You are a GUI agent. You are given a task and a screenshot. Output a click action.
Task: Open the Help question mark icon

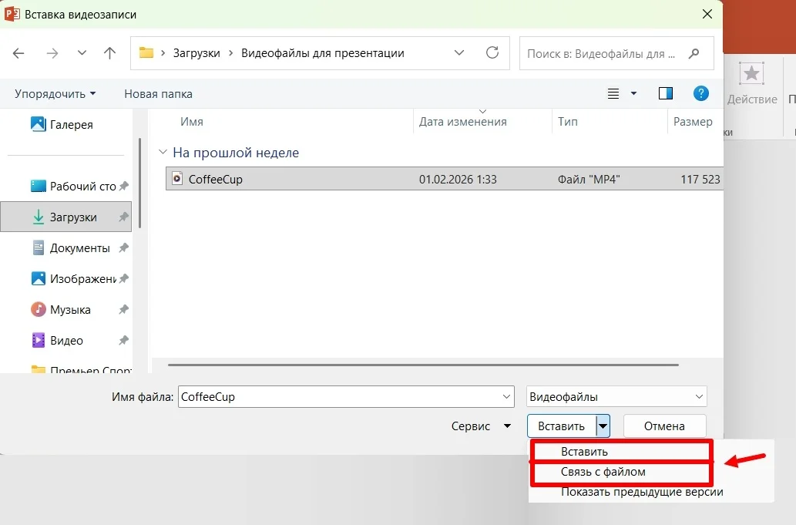(x=700, y=93)
